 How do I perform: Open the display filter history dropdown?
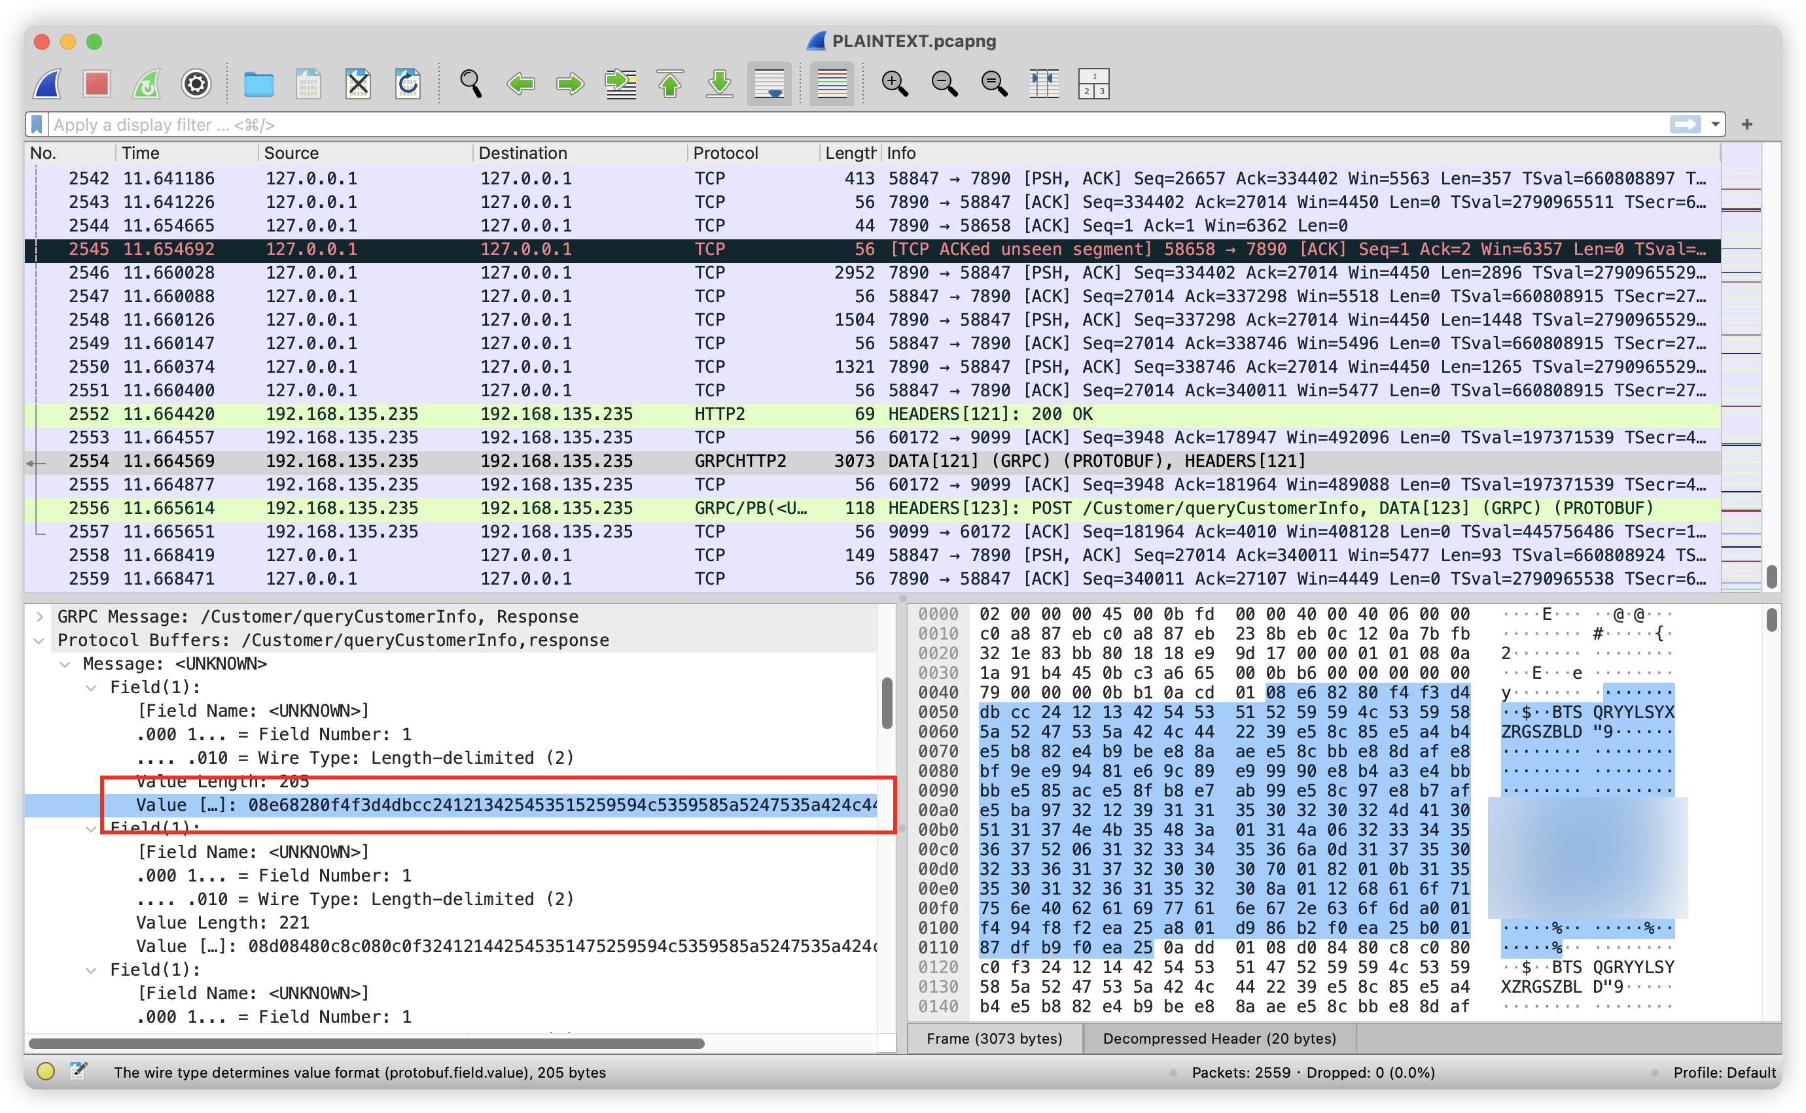point(1716,124)
